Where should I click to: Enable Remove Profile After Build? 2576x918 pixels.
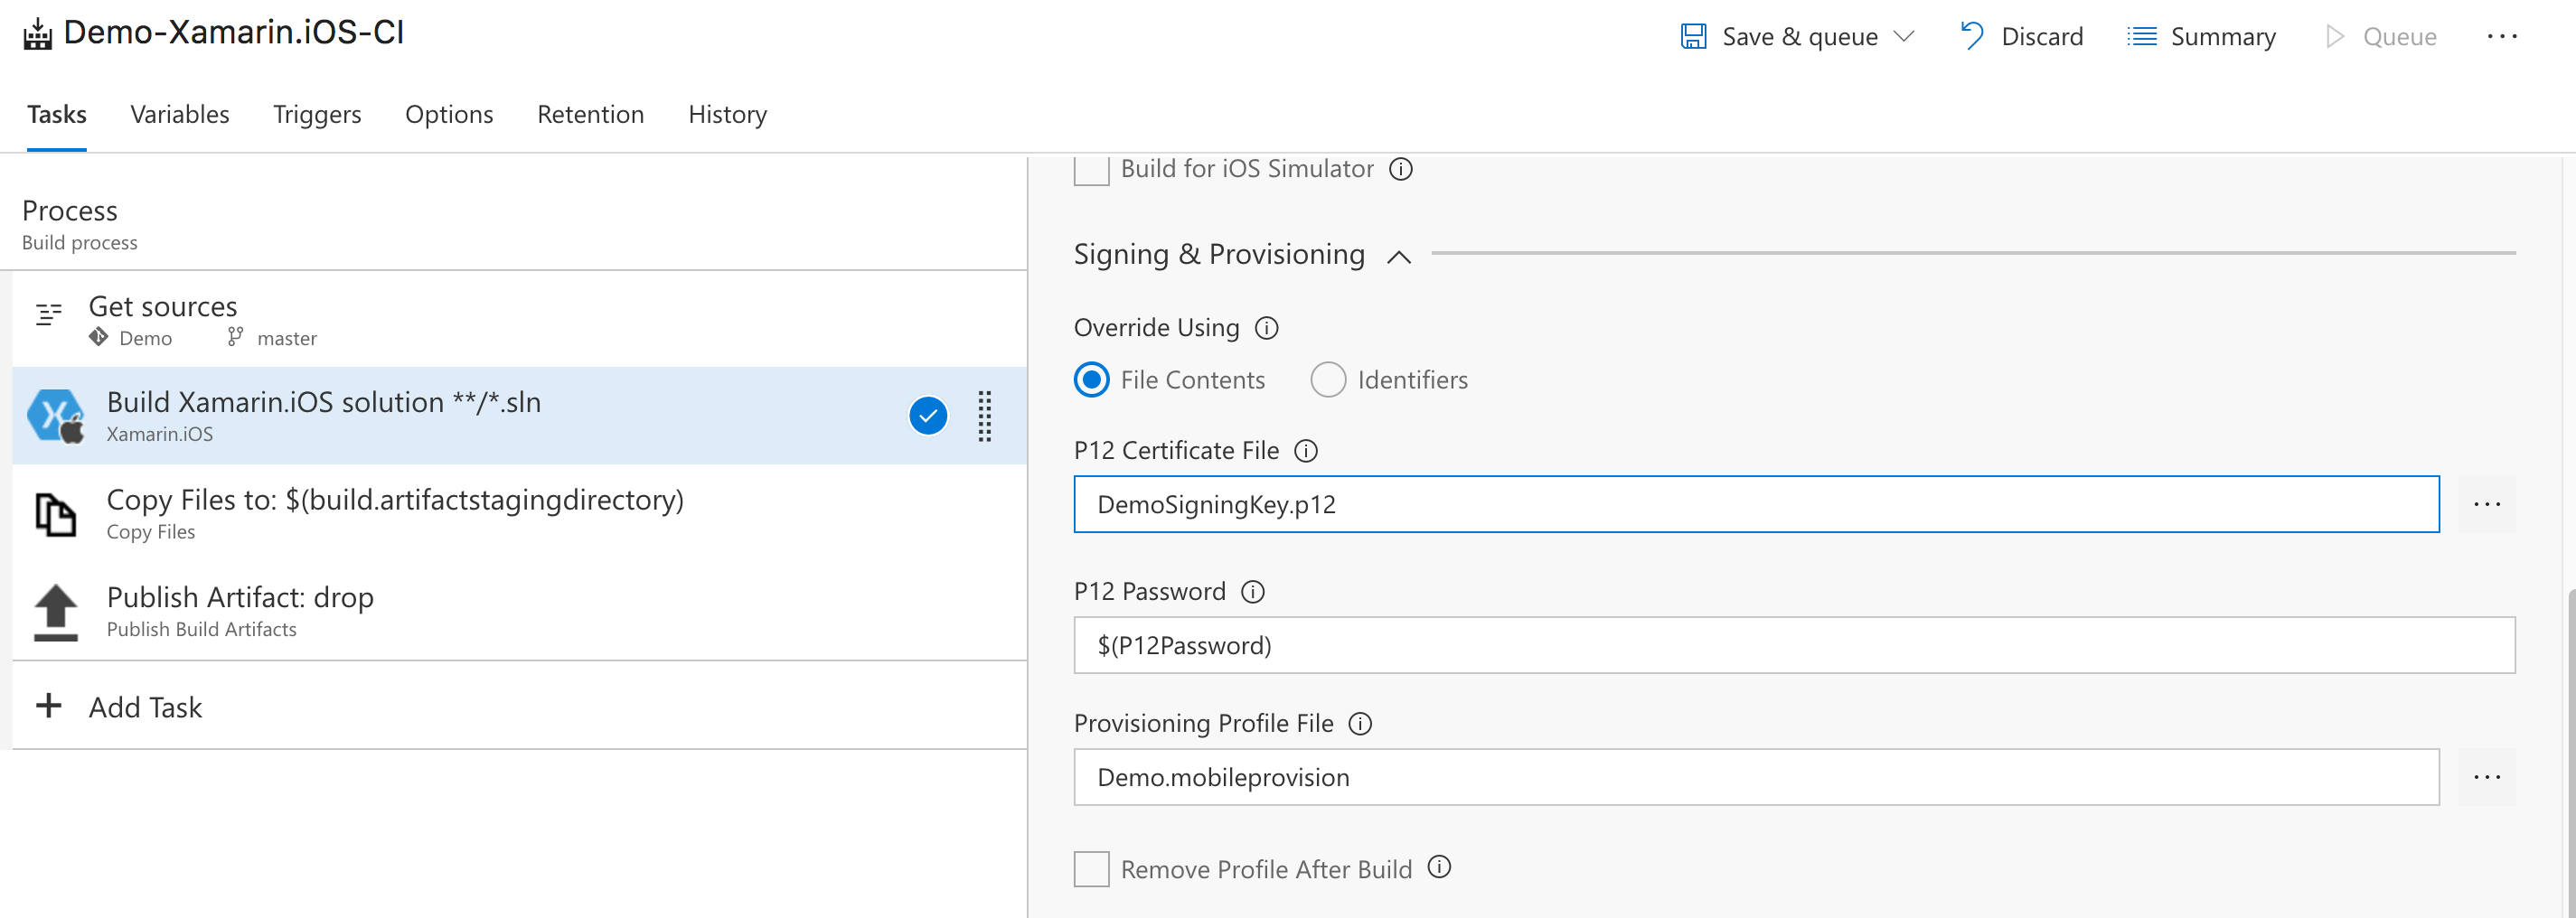coord(1091,869)
